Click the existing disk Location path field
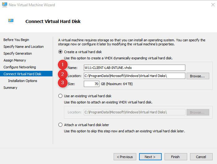Viewport: 217px width, 164px height. pyautogui.click(x=134, y=112)
